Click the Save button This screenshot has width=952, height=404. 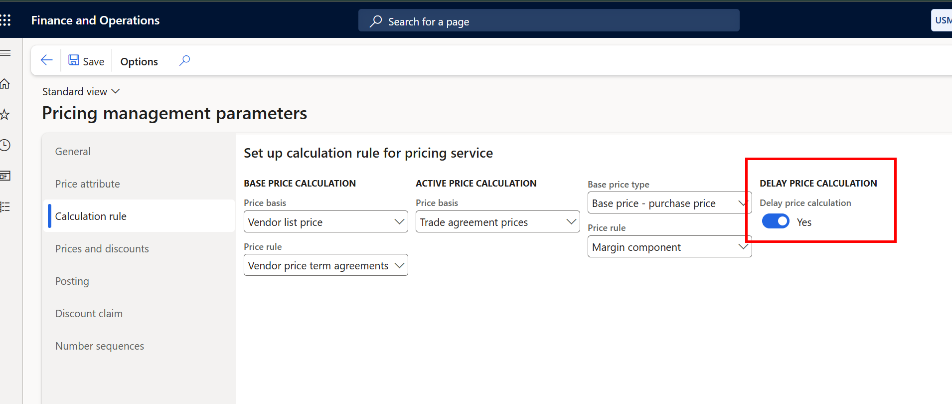(x=86, y=61)
